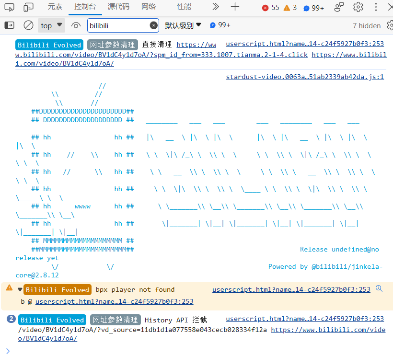Clear the console using the ⊘ icon
The image size is (393, 355).
click(28, 25)
